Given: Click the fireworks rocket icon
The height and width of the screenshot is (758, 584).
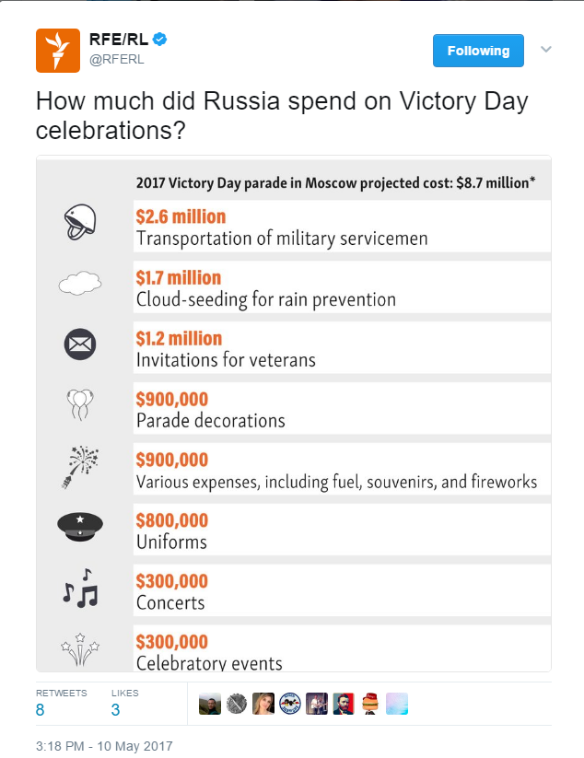Looking at the screenshot, I should [80, 466].
